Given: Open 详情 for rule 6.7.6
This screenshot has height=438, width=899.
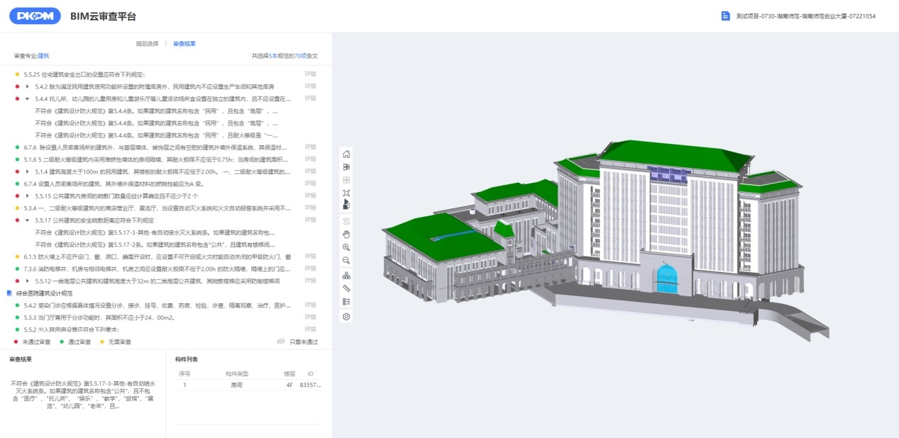Looking at the screenshot, I should click(310, 147).
